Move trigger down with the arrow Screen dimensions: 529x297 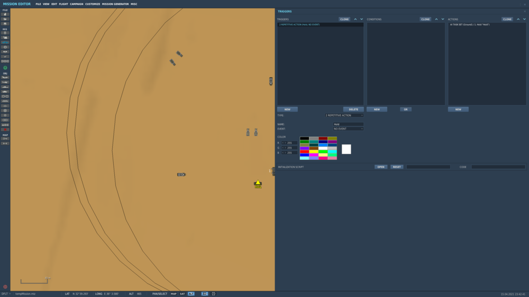pos(362,19)
